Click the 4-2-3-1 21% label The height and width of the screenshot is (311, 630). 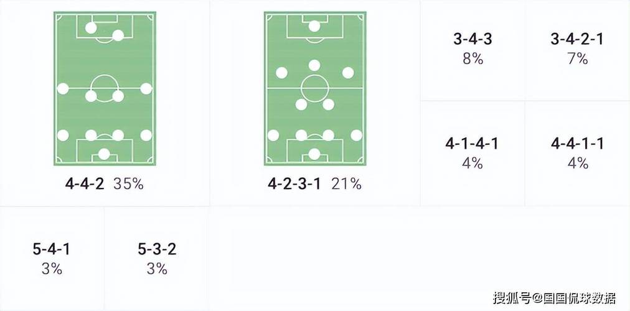[314, 183]
